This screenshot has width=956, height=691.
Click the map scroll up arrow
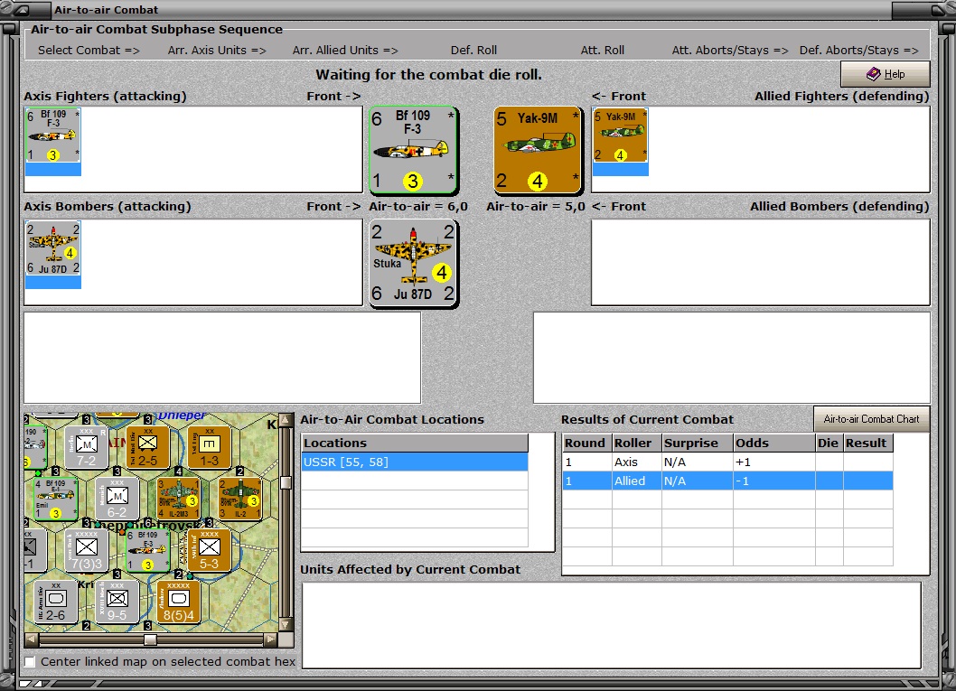pyautogui.click(x=286, y=420)
